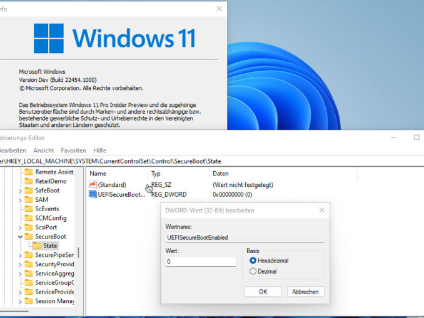Select the RetailDemo folder icon

tap(29, 181)
